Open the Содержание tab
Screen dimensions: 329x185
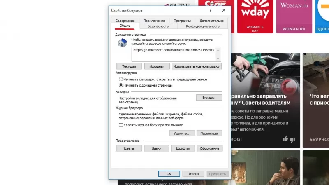tap(125, 21)
